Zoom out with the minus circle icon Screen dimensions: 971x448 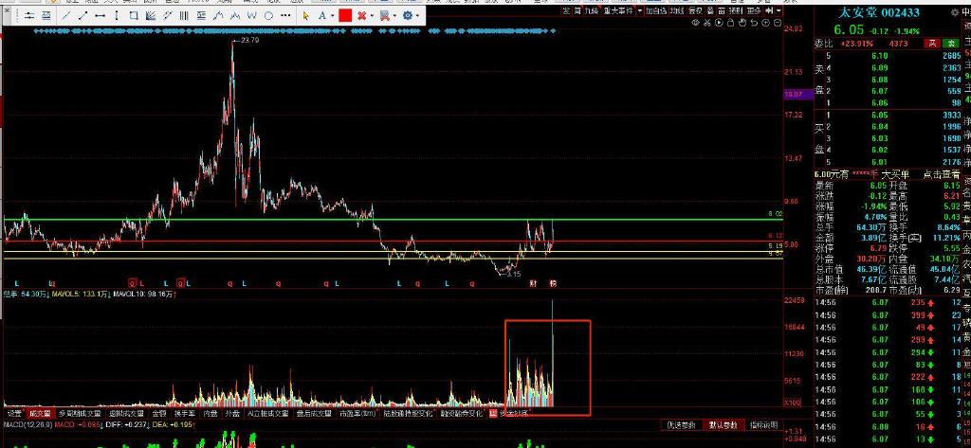[778, 23]
